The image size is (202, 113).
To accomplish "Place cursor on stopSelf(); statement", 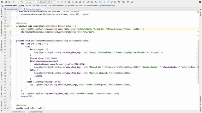I will pos(27,96).
